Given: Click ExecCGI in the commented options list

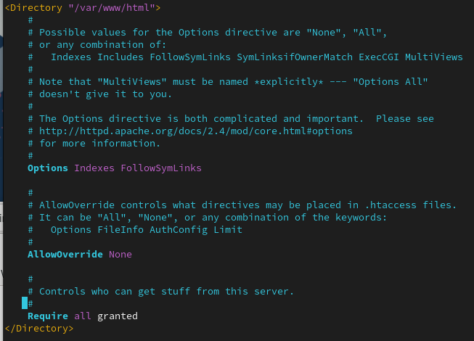Looking at the screenshot, I should coord(377,57).
